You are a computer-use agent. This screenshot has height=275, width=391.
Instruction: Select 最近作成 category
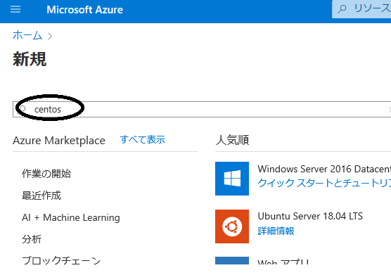pyautogui.click(x=41, y=196)
